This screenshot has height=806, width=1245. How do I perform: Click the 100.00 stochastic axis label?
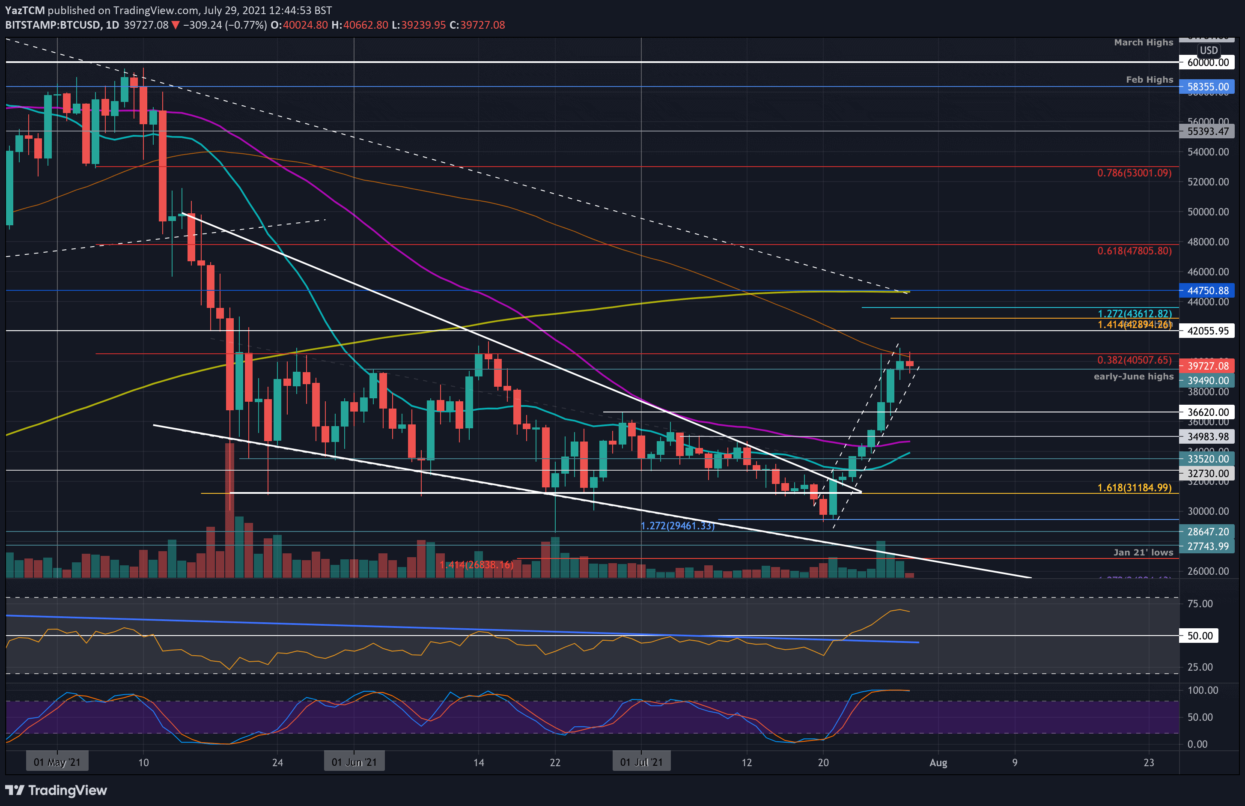[1203, 690]
